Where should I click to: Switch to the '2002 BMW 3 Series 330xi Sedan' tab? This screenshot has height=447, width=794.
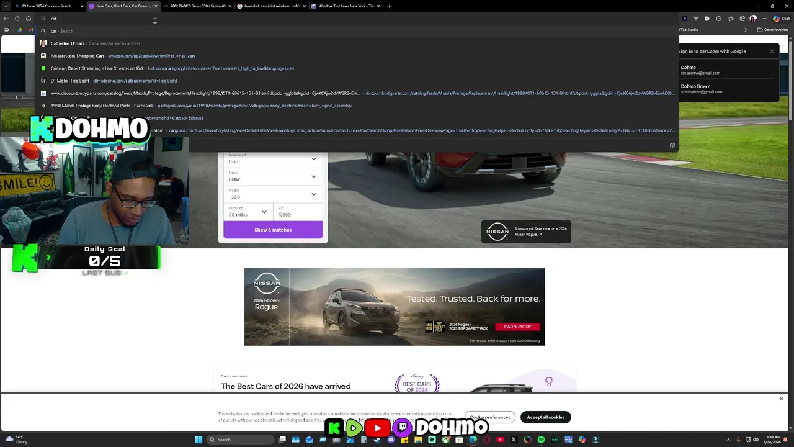tap(197, 6)
